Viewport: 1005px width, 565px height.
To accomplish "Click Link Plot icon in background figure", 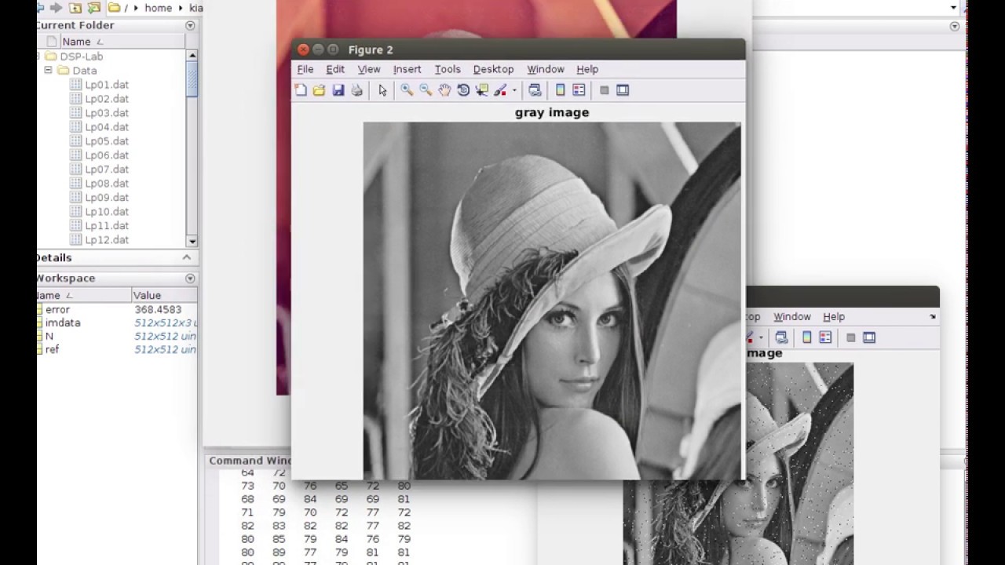I will (781, 337).
